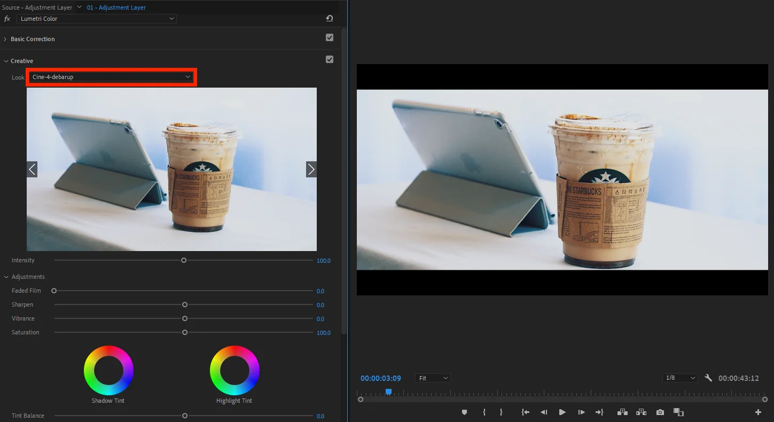Open the 1/8 playback resolution dropdown
Image resolution: width=774 pixels, height=422 pixels.
[680, 378]
